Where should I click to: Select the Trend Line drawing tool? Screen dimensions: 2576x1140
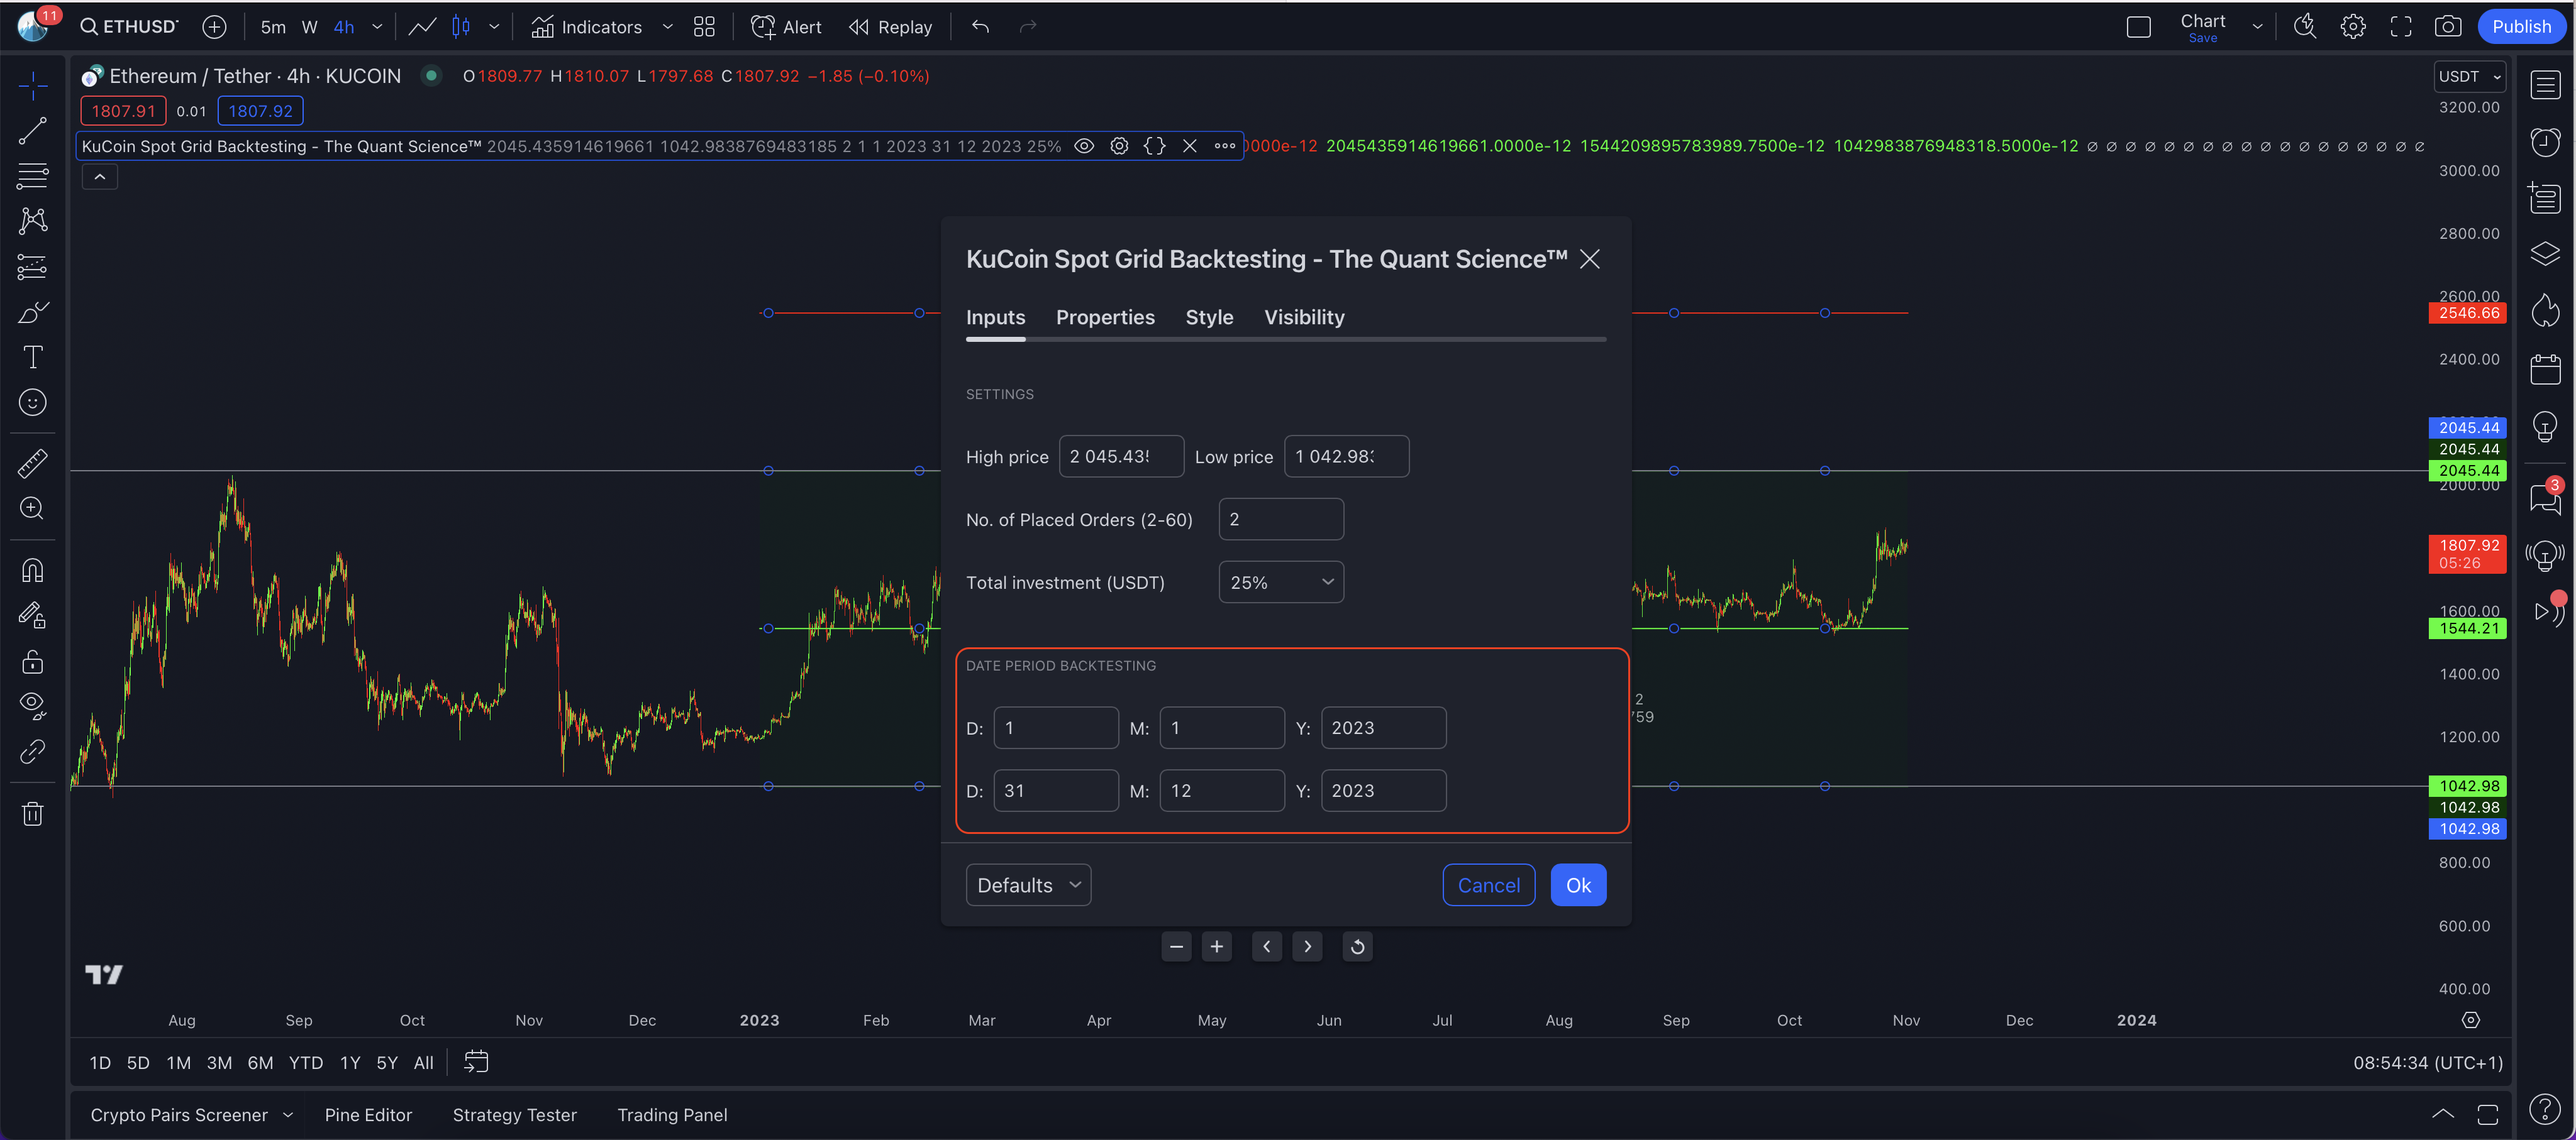coord(32,130)
